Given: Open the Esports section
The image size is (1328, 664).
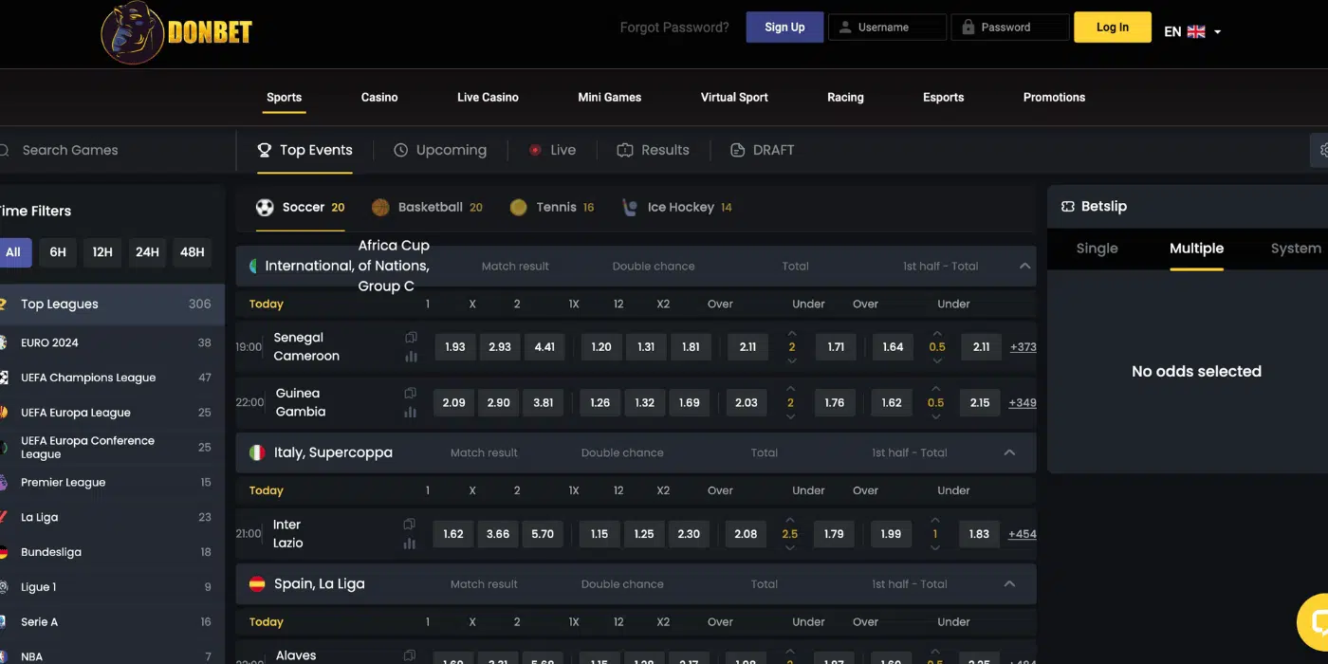Looking at the screenshot, I should 943,97.
